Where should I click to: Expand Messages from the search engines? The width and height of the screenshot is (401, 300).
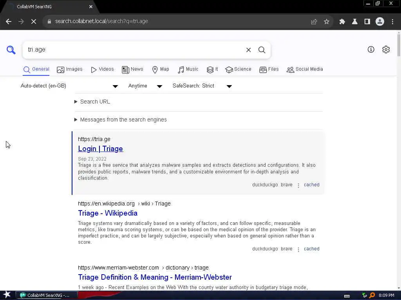point(120,120)
